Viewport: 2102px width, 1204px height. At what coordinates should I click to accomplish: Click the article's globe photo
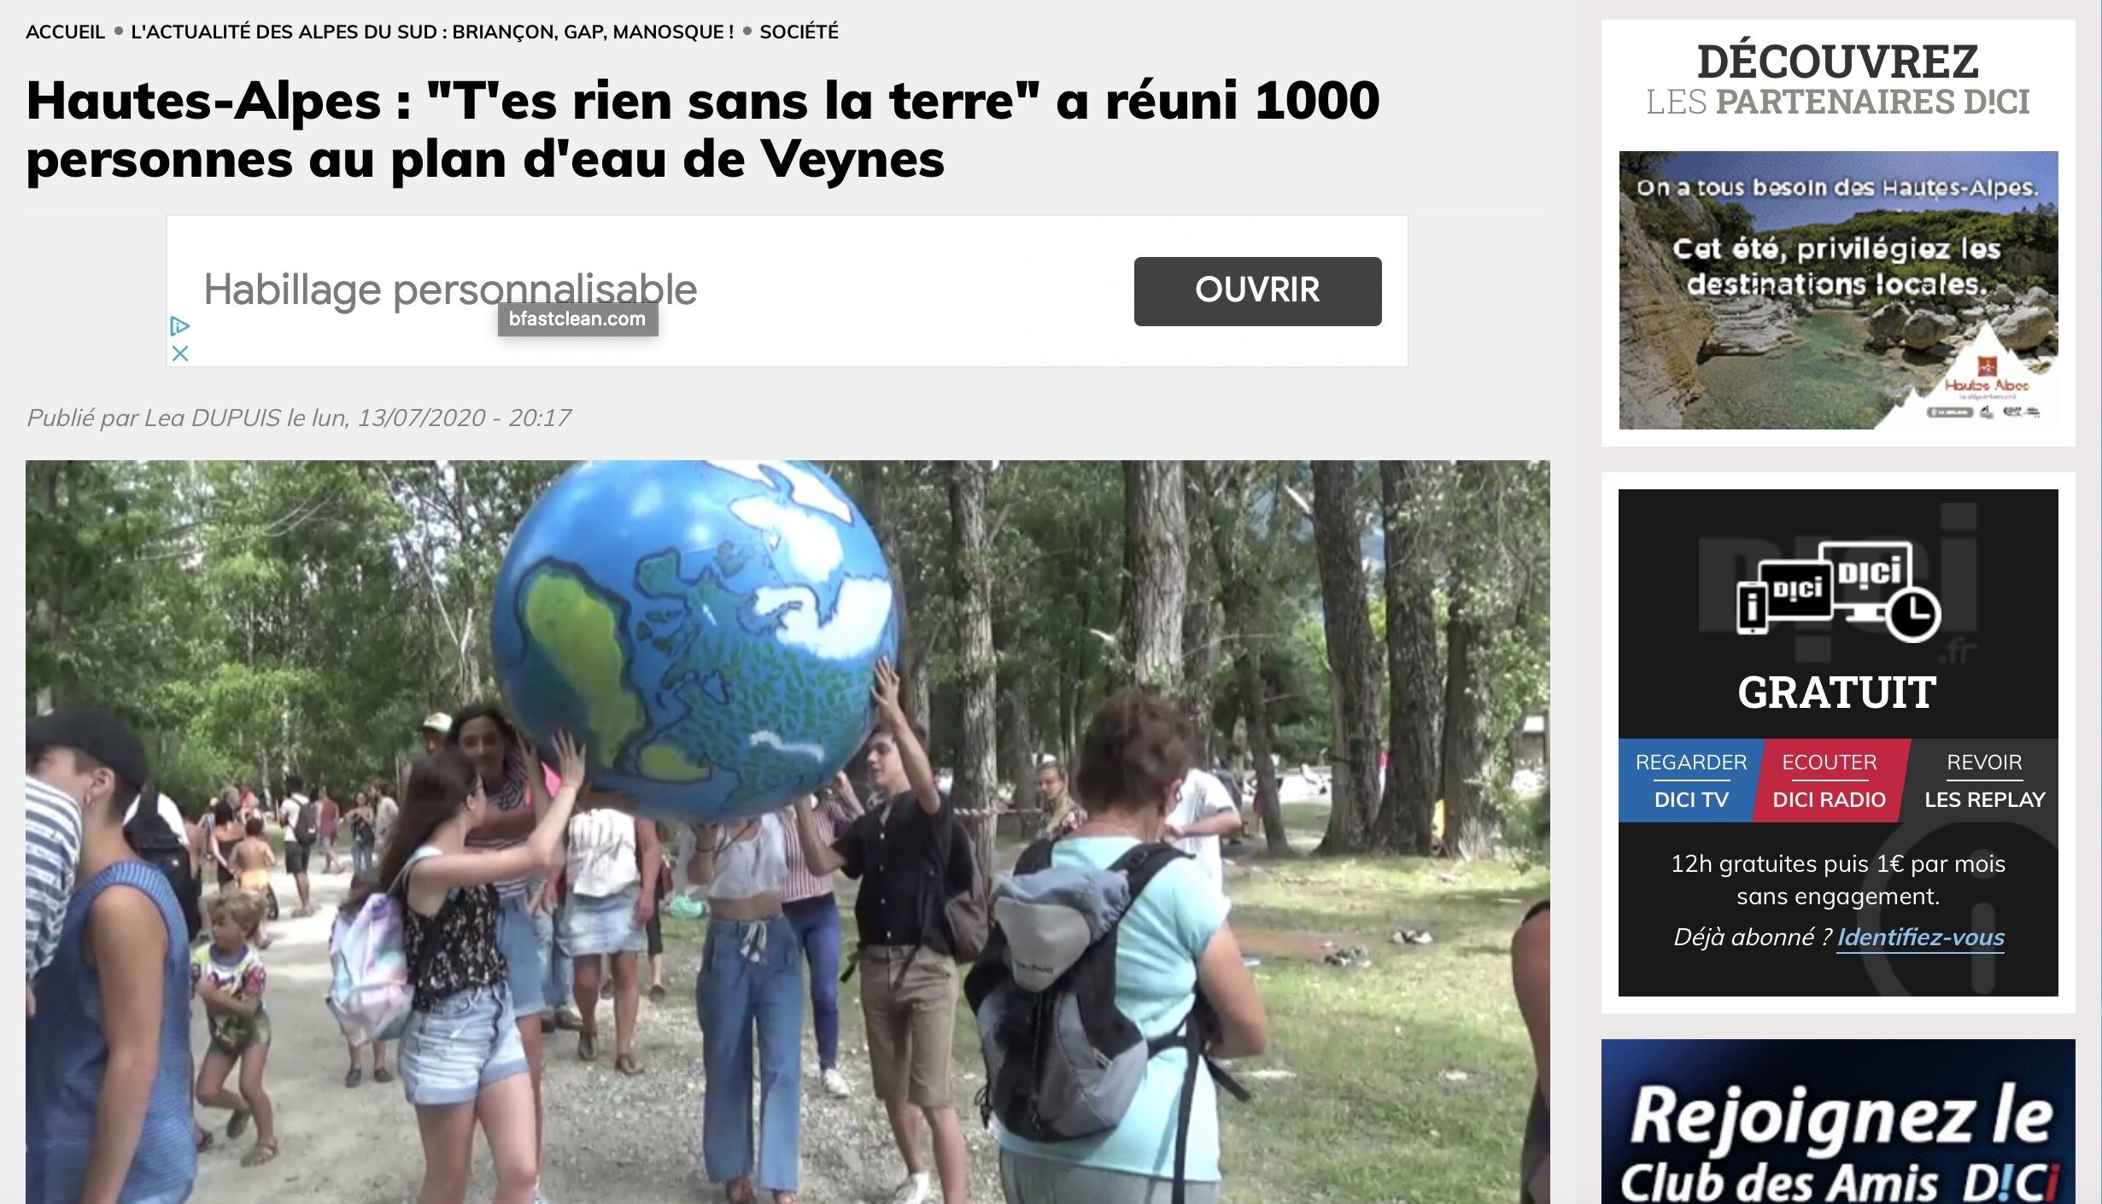(x=788, y=832)
